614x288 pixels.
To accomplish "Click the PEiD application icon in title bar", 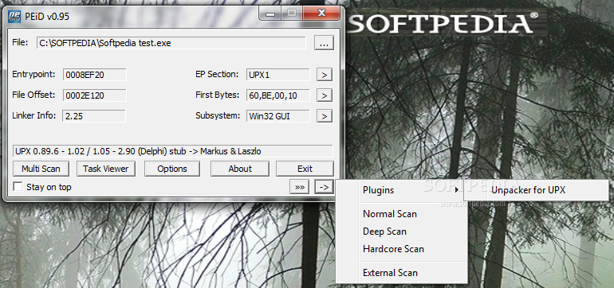I will [14, 18].
